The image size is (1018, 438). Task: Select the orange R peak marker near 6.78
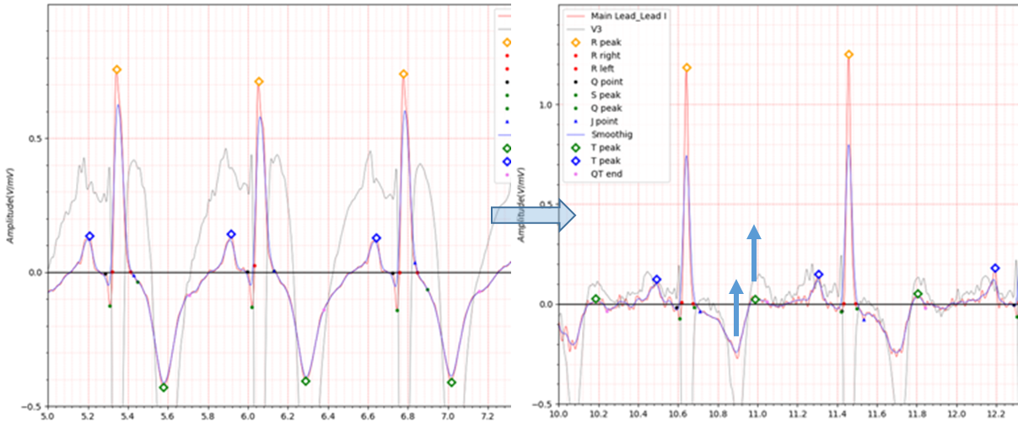pos(403,74)
